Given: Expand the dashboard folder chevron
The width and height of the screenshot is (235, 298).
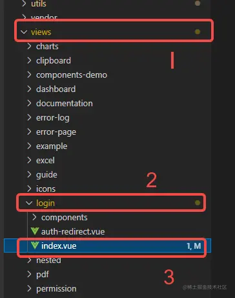Looking at the screenshot, I should click(29, 89).
